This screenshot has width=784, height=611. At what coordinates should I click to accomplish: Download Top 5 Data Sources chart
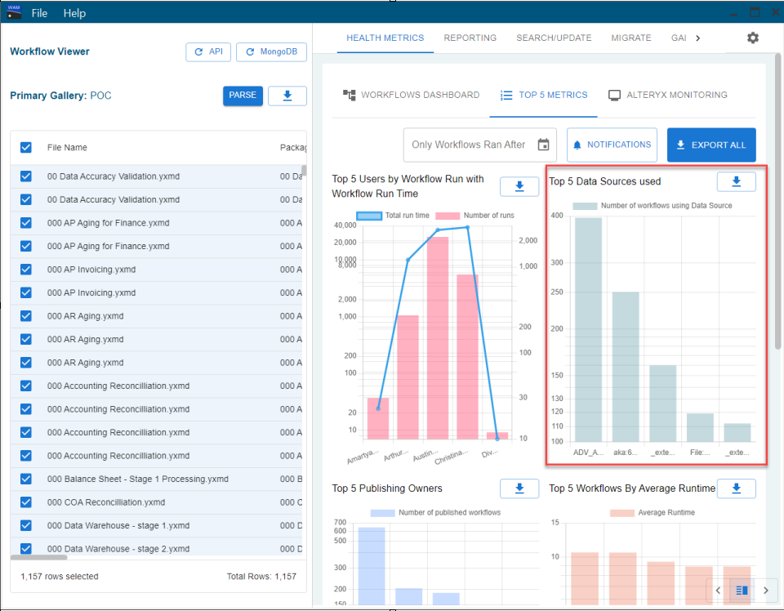point(736,181)
